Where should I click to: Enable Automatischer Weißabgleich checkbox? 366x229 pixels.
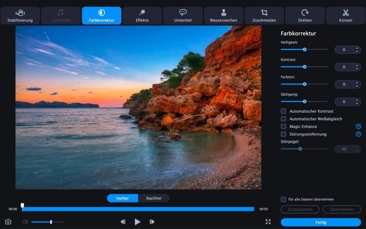point(284,119)
